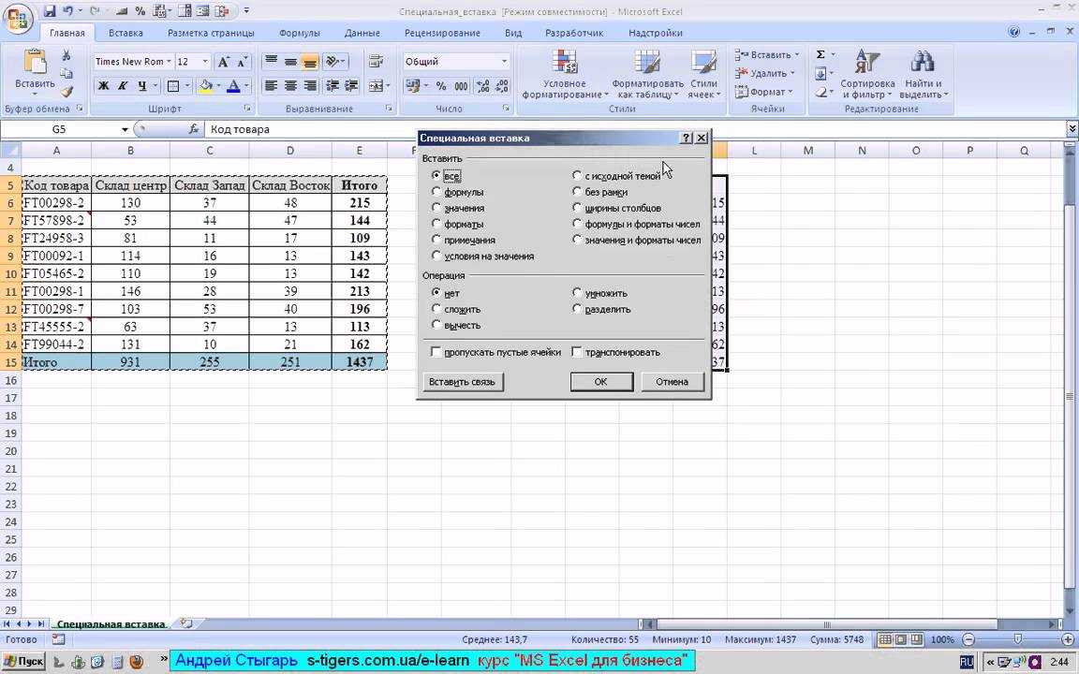Toggle bold (Ж) formatting
This screenshot has width=1079, height=674.
(103, 86)
